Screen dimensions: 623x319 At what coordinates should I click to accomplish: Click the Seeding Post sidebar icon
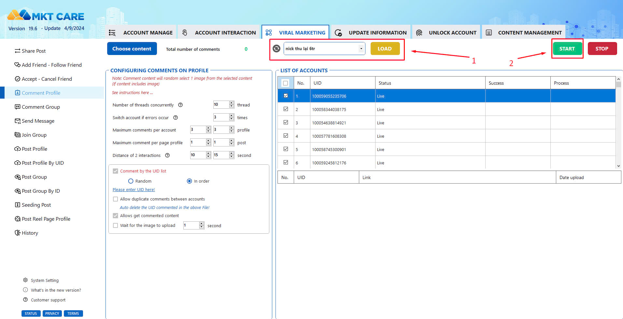[x=18, y=205]
